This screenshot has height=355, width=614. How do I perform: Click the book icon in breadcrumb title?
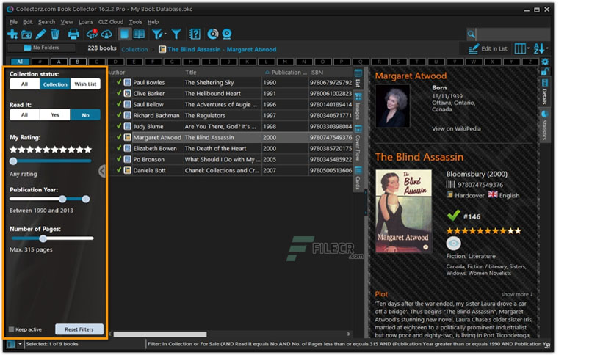pyautogui.click(x=162, y=49)
